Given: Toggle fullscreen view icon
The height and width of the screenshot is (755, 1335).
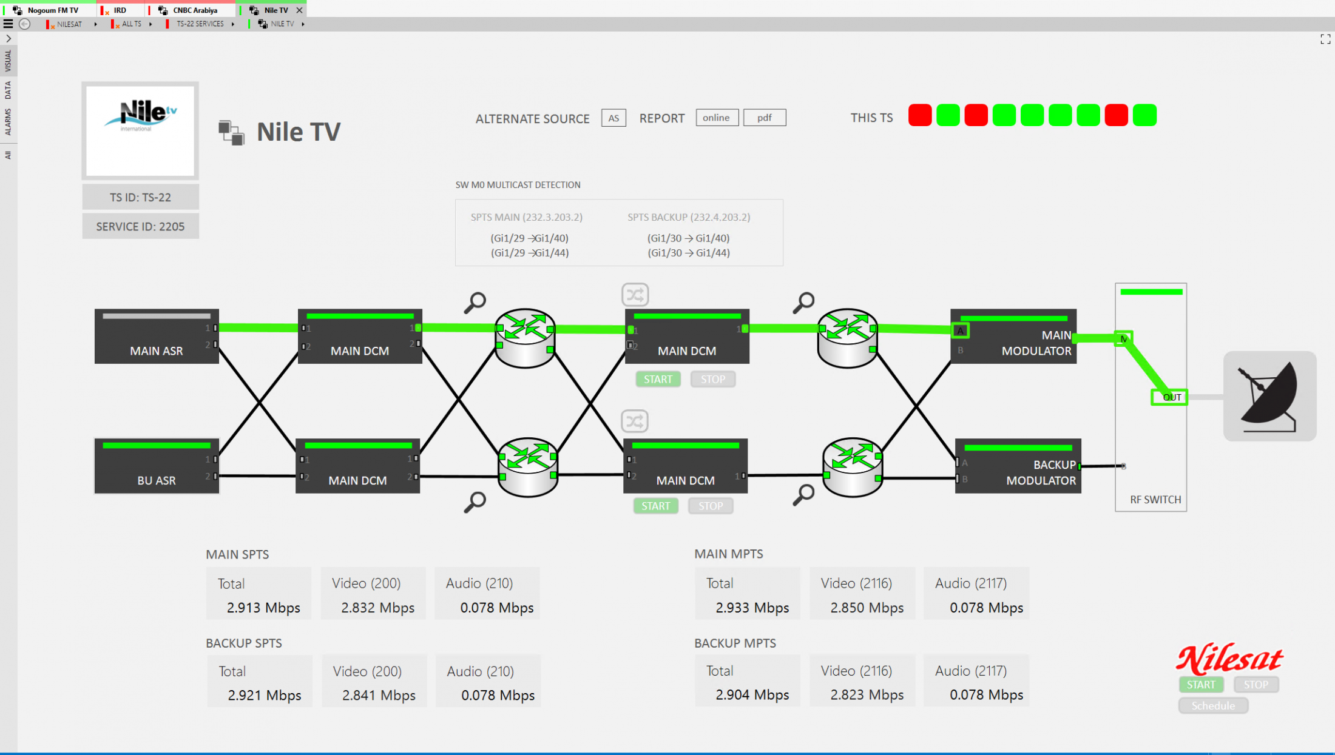Looking at the screenshot, I should [1325, 39].
